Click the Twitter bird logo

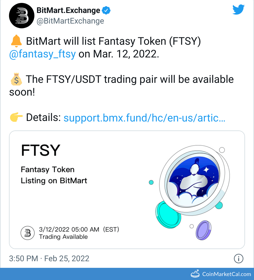click(x=238, y=10)
